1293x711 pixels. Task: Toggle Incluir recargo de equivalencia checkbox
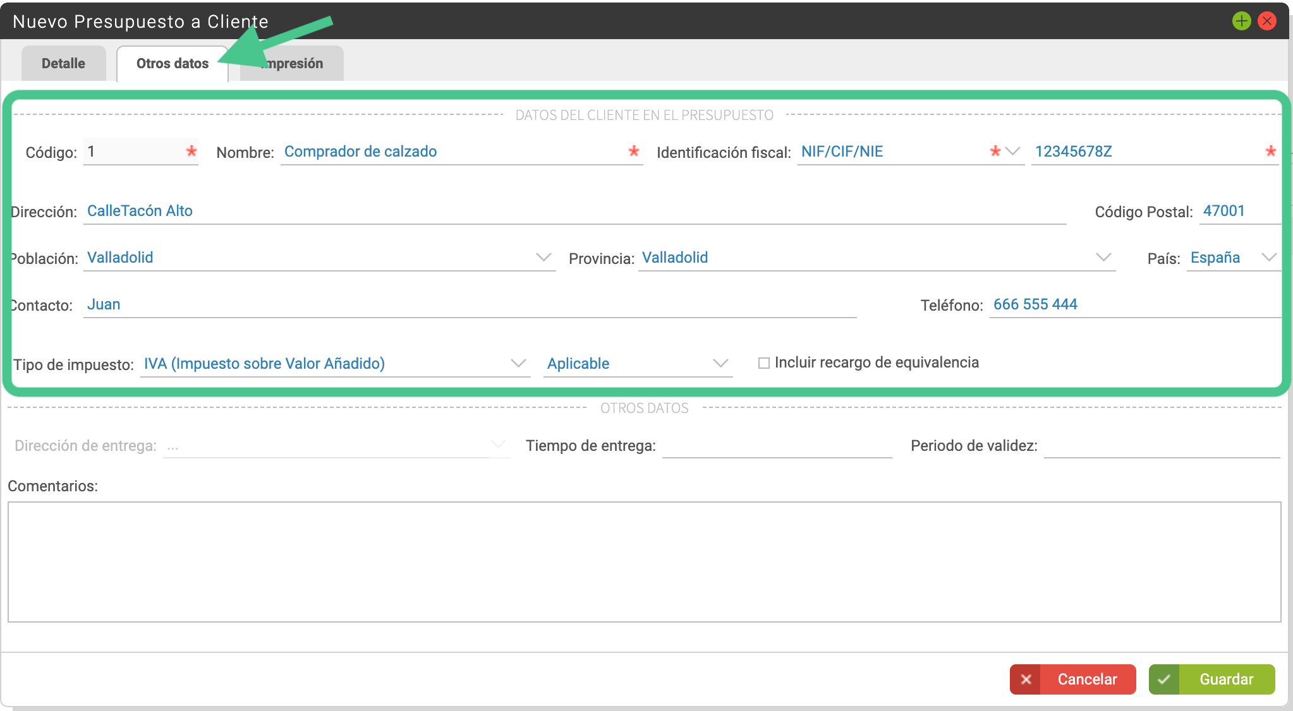click(x=763, y=363)
